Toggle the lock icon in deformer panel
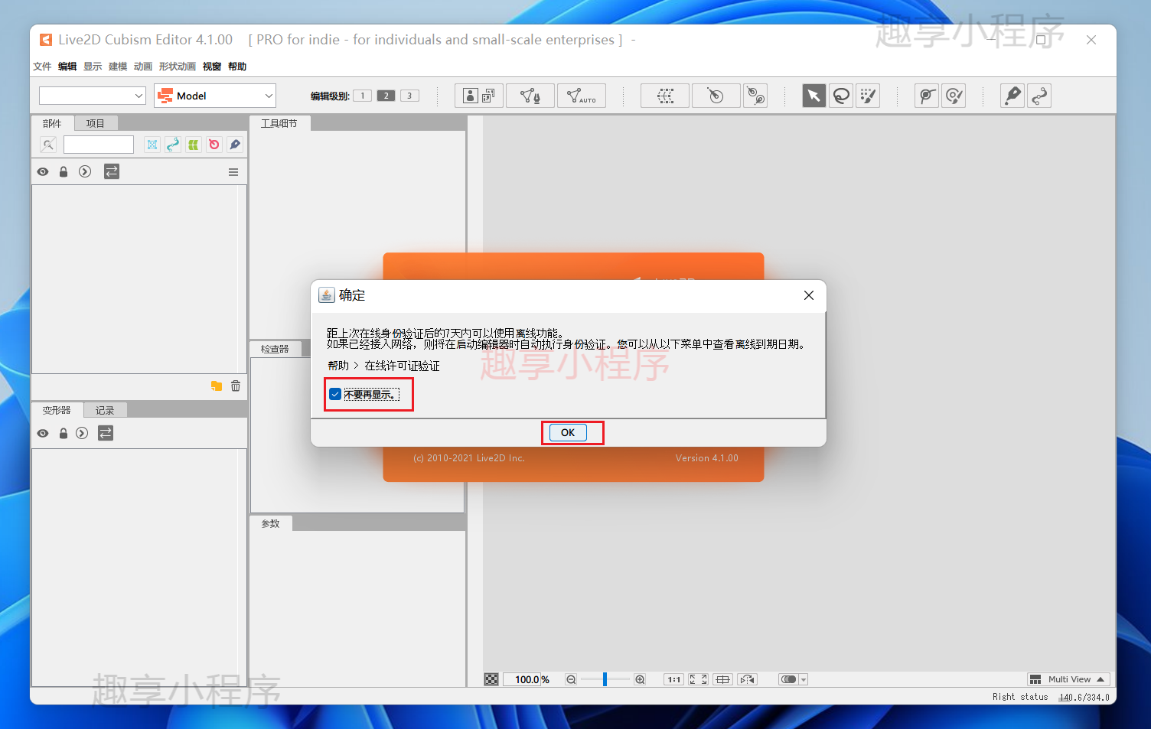 (64, 433)
